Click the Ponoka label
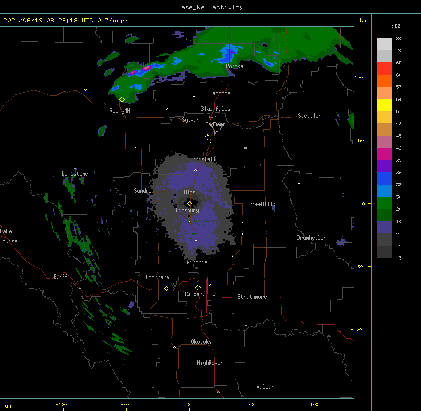This screenshot has width=421, height=411. [x=234, y=66]
